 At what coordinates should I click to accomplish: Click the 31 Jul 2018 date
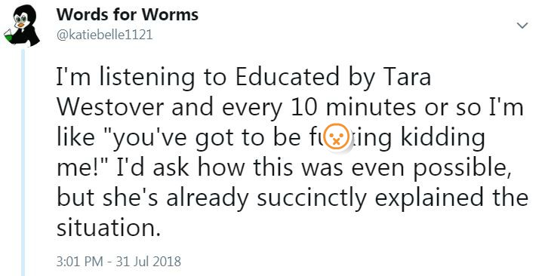pos(148,262)
